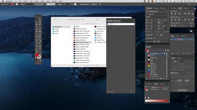This screenshot has width=197, height=110.
Task: Click the Swatches thumbnail view icon
Action: click(x=168, y=50)
